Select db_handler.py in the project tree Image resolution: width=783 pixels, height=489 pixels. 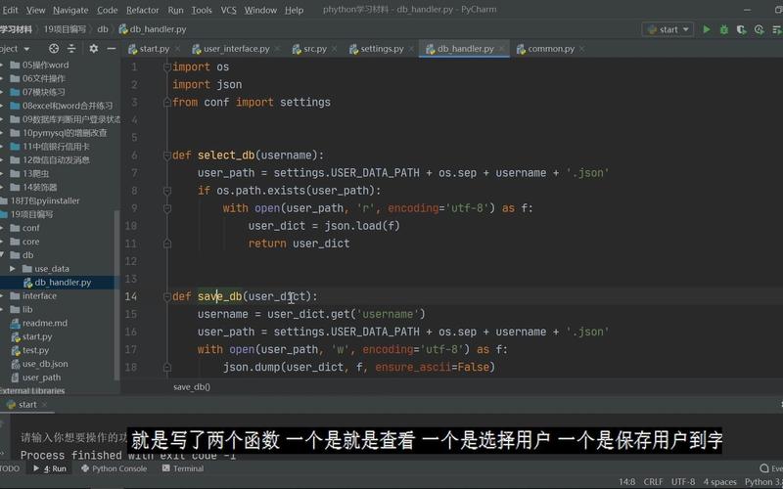[63, 283]
